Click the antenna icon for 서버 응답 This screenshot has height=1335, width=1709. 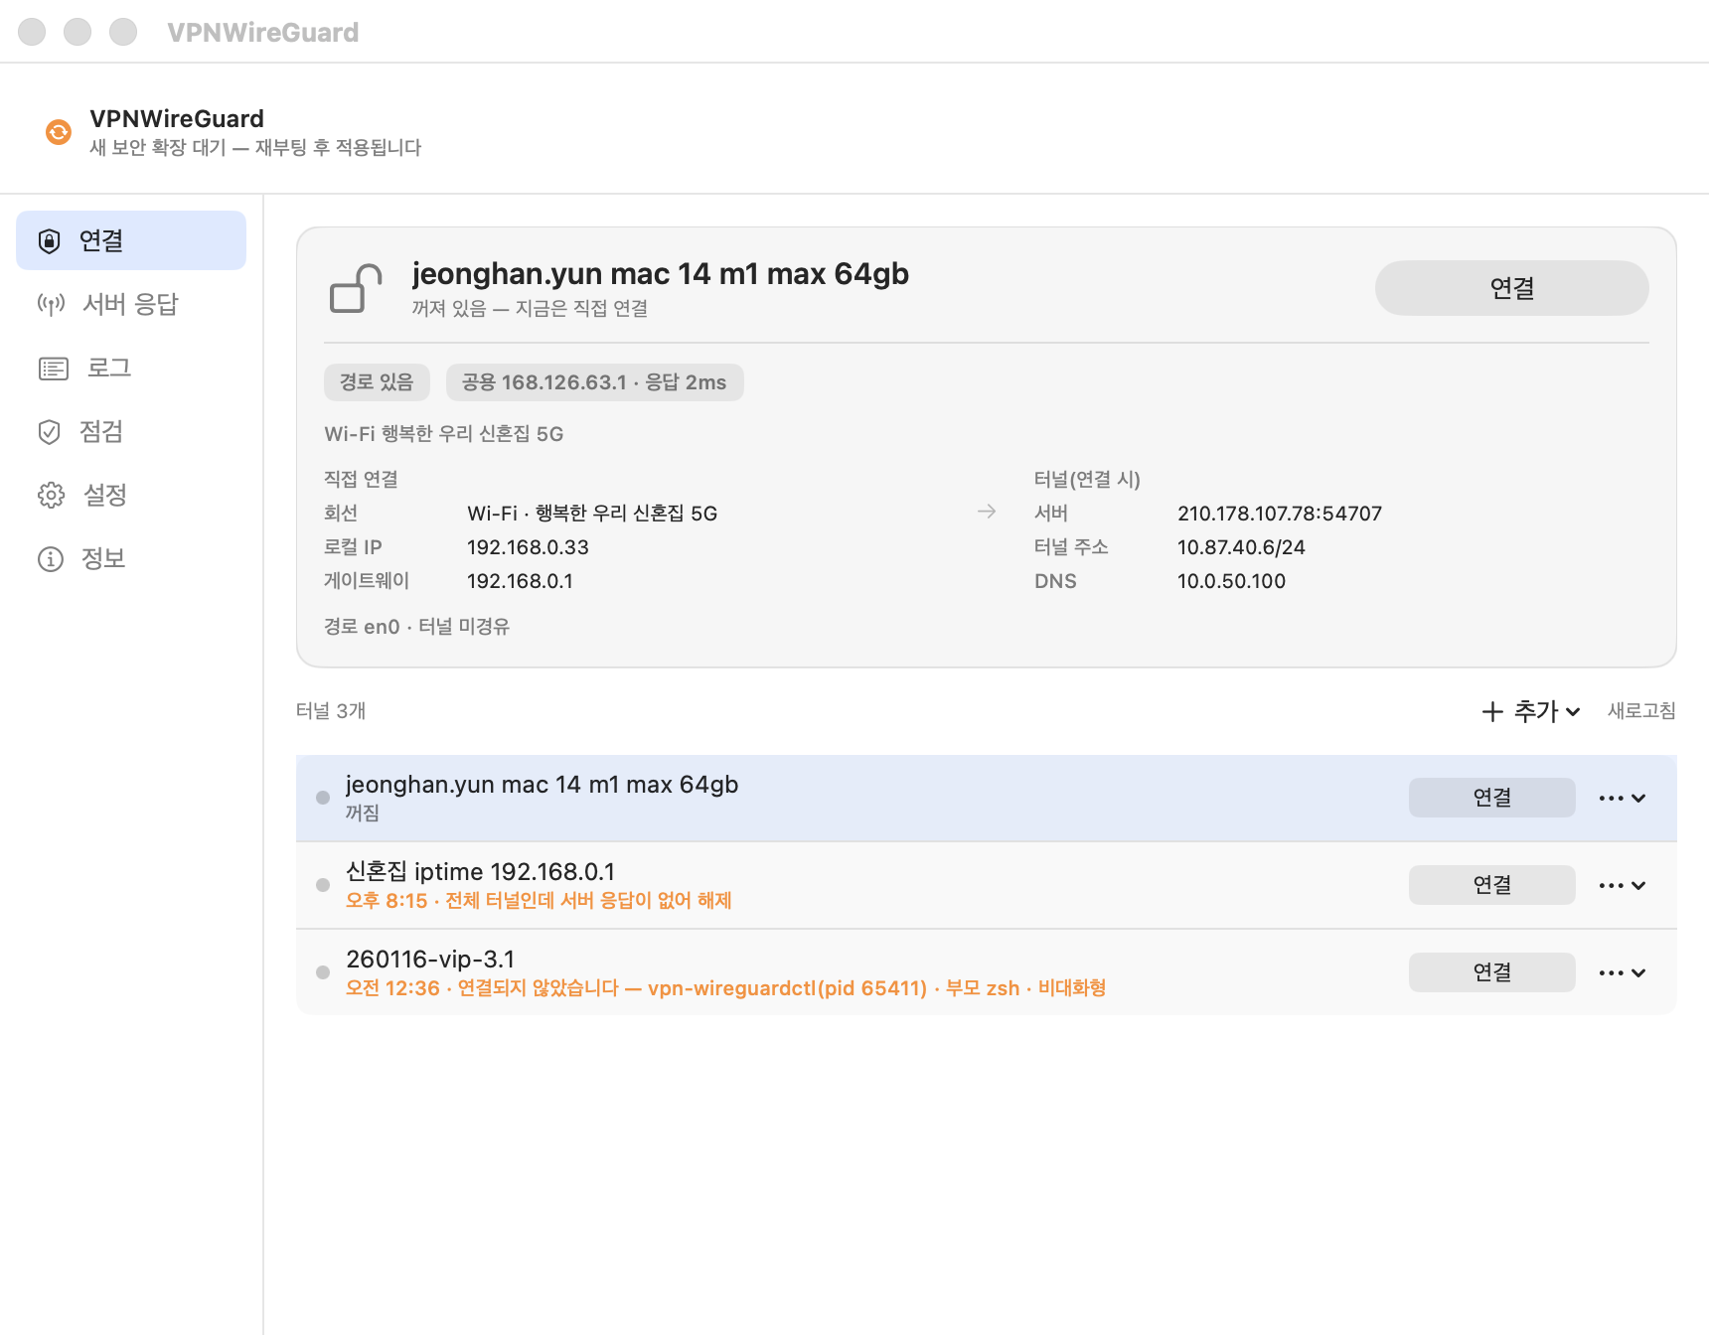[x=51, y=304]
